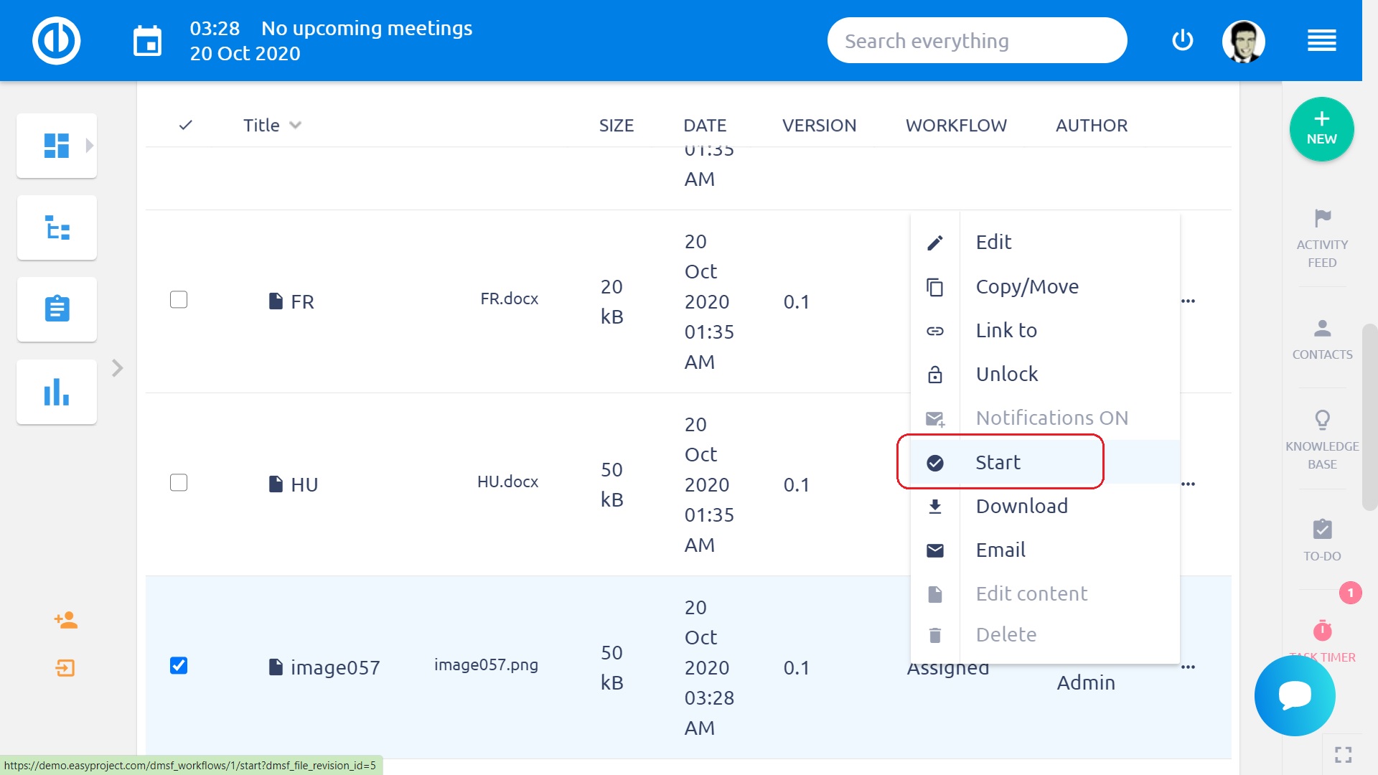Screen dimensions: 1378x775
Task: Click the Easy Project logo icon
Action: 56,40
